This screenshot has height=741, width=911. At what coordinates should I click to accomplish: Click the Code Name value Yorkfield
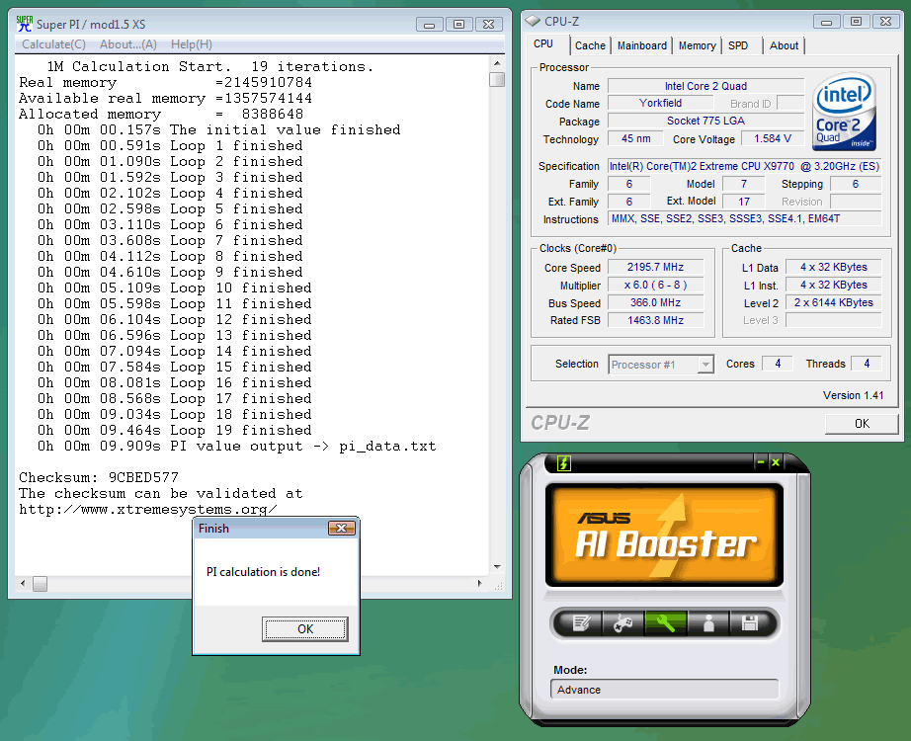661,103
